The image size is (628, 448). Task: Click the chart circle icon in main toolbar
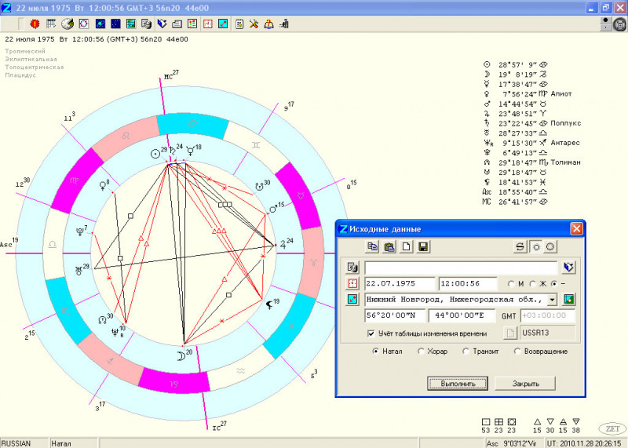(84, 24)
